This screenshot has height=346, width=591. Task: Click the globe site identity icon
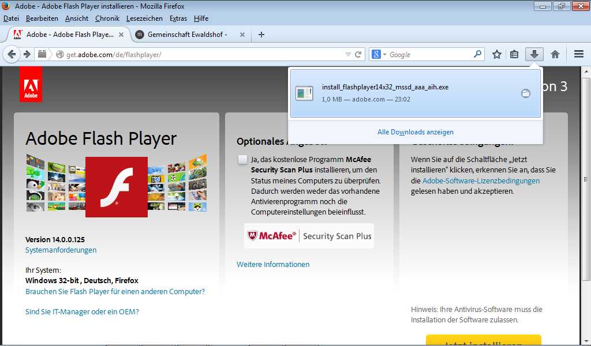[x=59, y=55]
